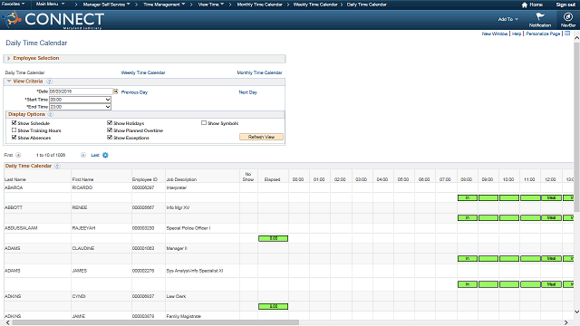
Task: Click the Next Day link
Action: [247, 92]
